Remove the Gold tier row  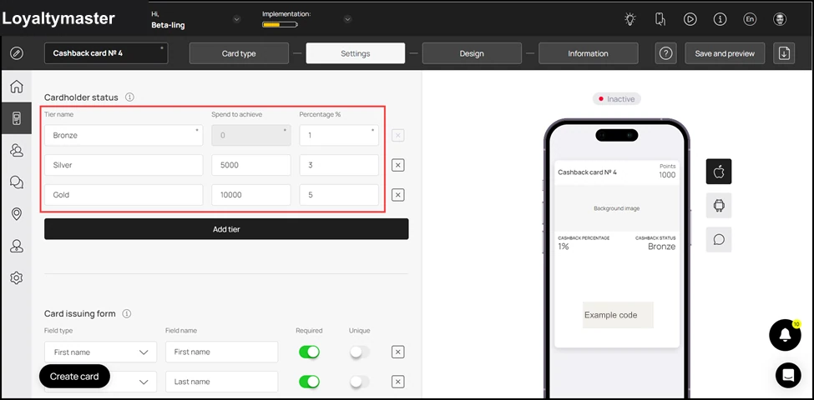tap(397, 195)
